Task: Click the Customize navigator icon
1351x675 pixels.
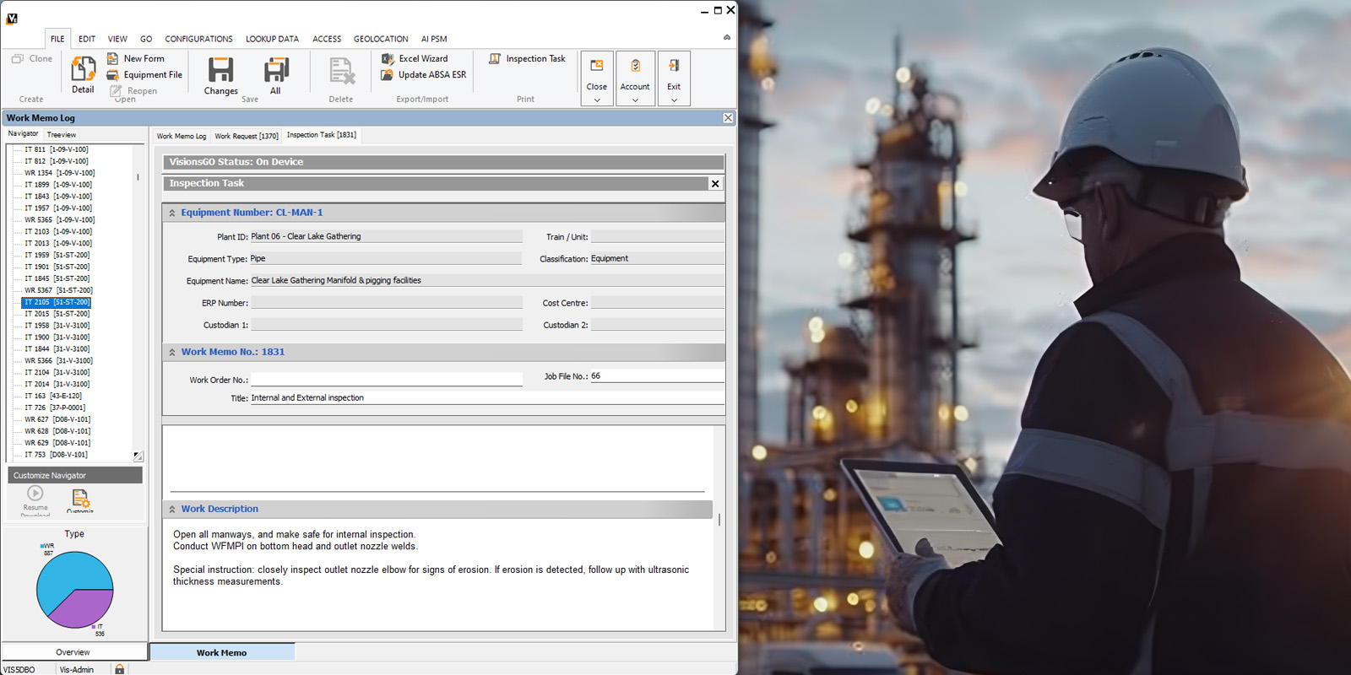Action: [x=80, y=499]
